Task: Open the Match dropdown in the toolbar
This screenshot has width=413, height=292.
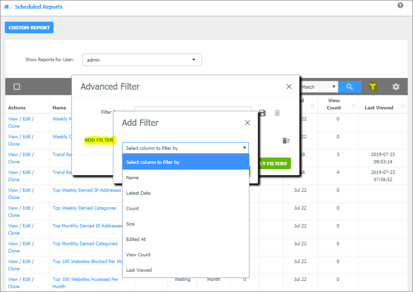Action: (x=319, y=87)
